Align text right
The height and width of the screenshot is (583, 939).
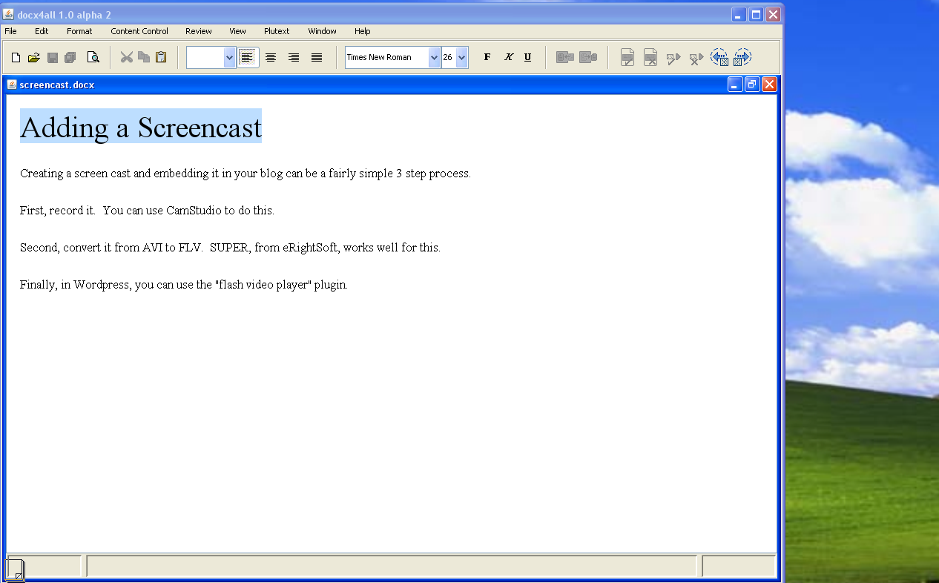pyautogui.click(x=294, y=57)
